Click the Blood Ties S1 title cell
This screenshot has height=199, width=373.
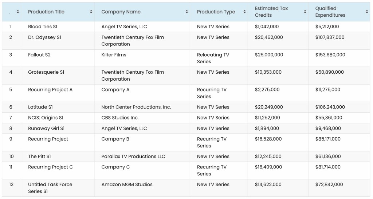(x=43, y=27)
